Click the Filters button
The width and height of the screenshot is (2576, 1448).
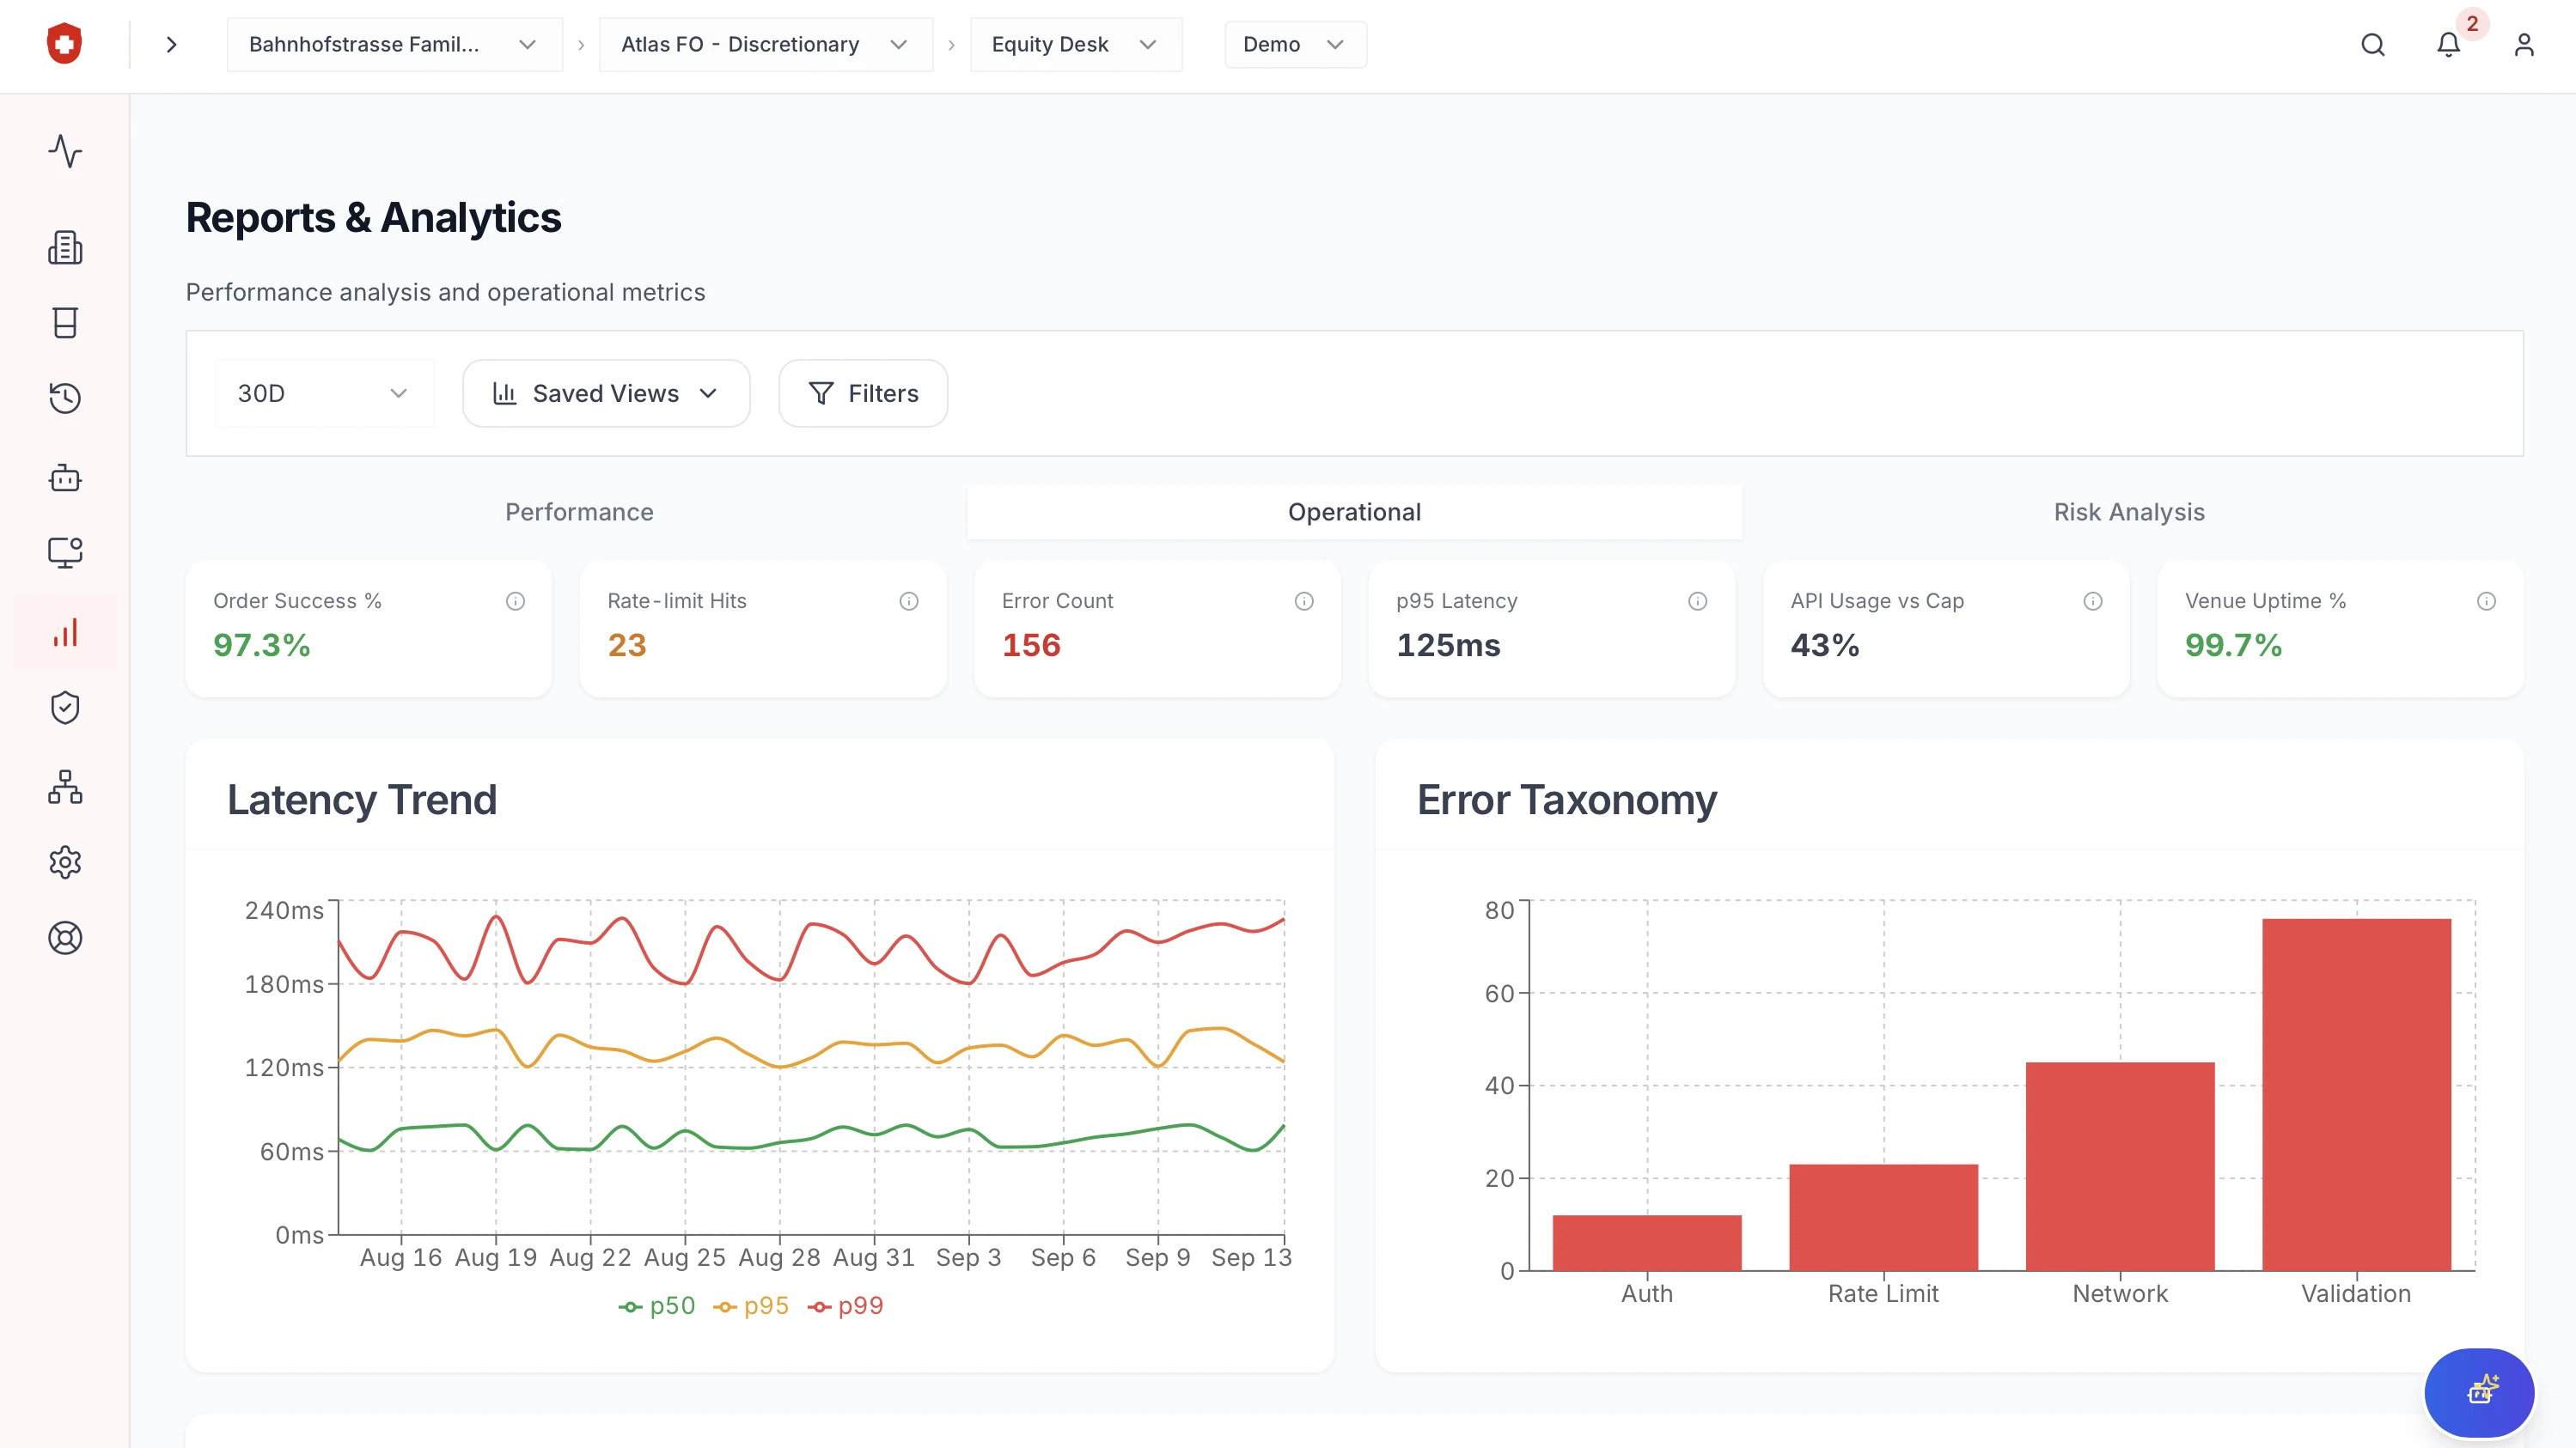(x=863, y=393)
